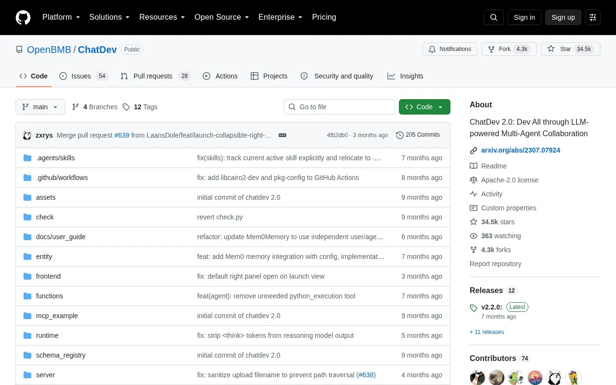The height and width of the screenshot is (385, 616).
Task: Open the frontend folder
Action: 48,276
